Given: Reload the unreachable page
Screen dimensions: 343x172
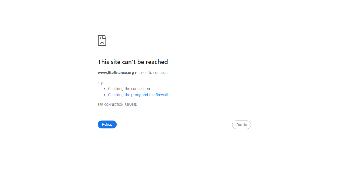Looking at the screenshot, I should 107,124.
